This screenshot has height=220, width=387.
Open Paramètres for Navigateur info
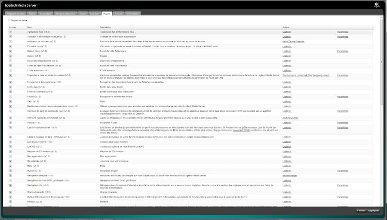[342, 185]
